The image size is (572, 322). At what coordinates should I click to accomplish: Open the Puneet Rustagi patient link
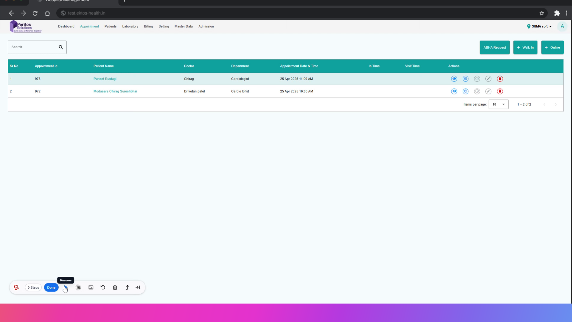coord(105,79)
